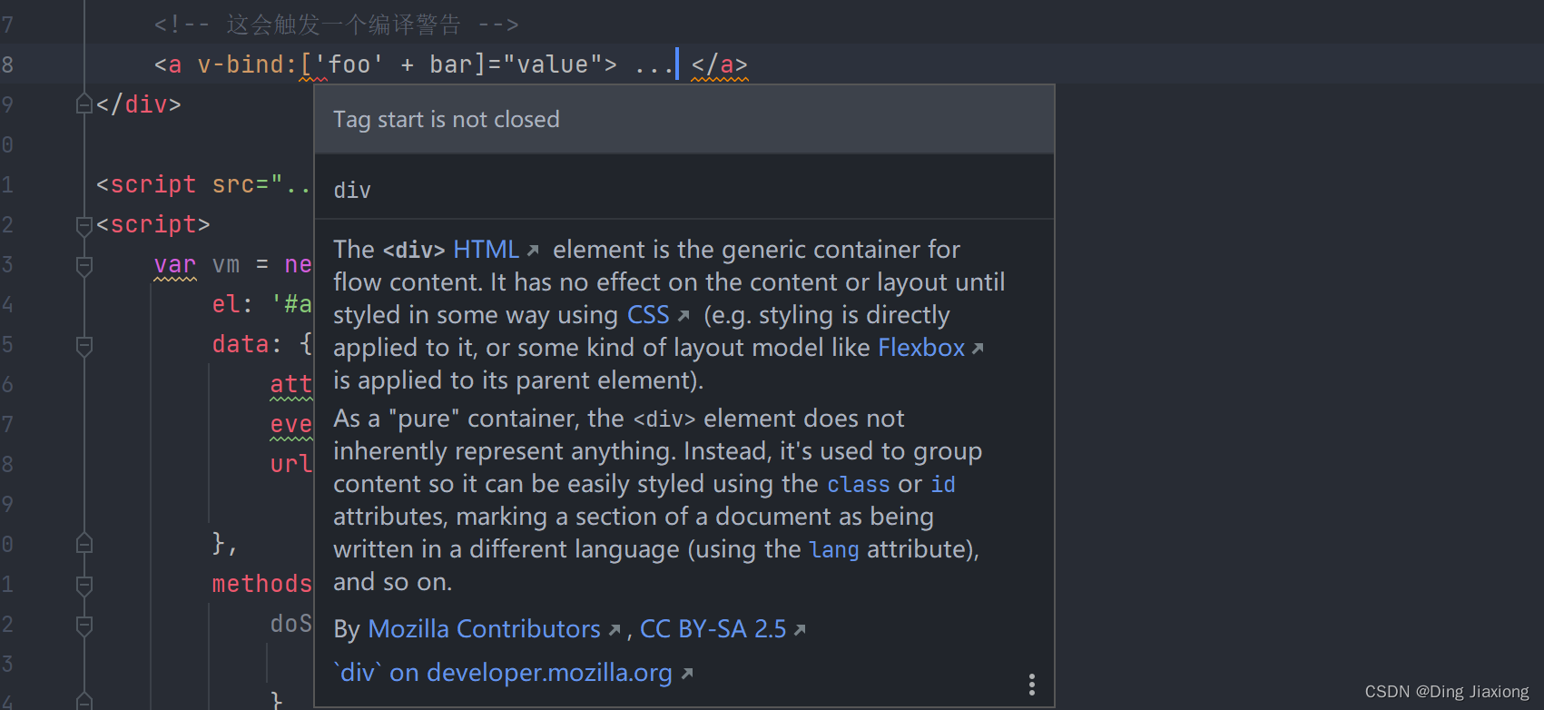Click the 'div' heading in documentation popup
The image size is (1544, 710).
pyautogui.click(x=352, y=191)
